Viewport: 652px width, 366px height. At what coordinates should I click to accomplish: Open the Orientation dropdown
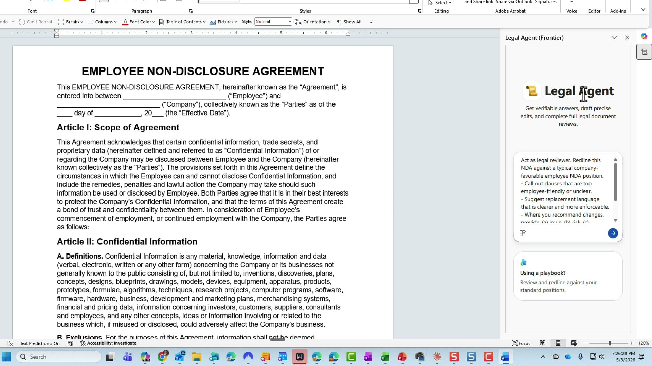(313, 22)
